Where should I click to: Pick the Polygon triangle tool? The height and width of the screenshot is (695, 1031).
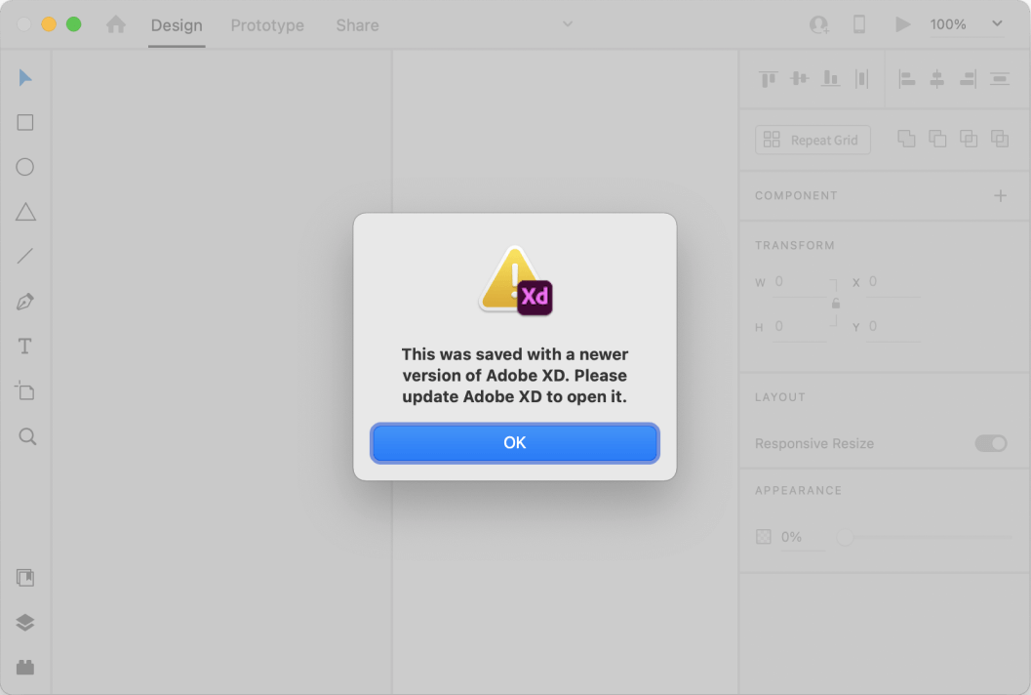[25, 212]
